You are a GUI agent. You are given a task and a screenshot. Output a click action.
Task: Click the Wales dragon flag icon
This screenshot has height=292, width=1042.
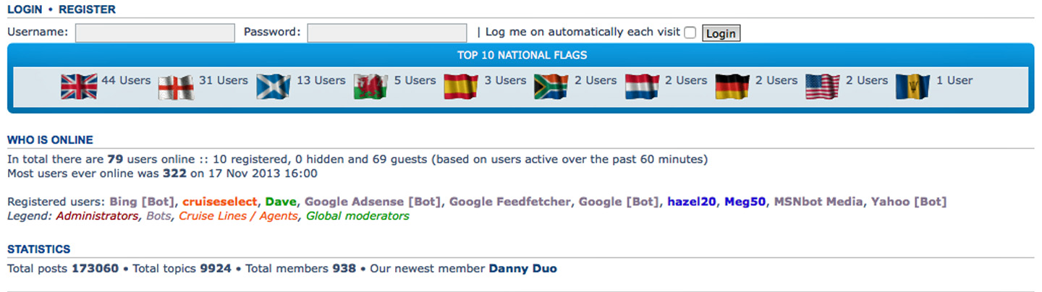[x=370, y=87]
